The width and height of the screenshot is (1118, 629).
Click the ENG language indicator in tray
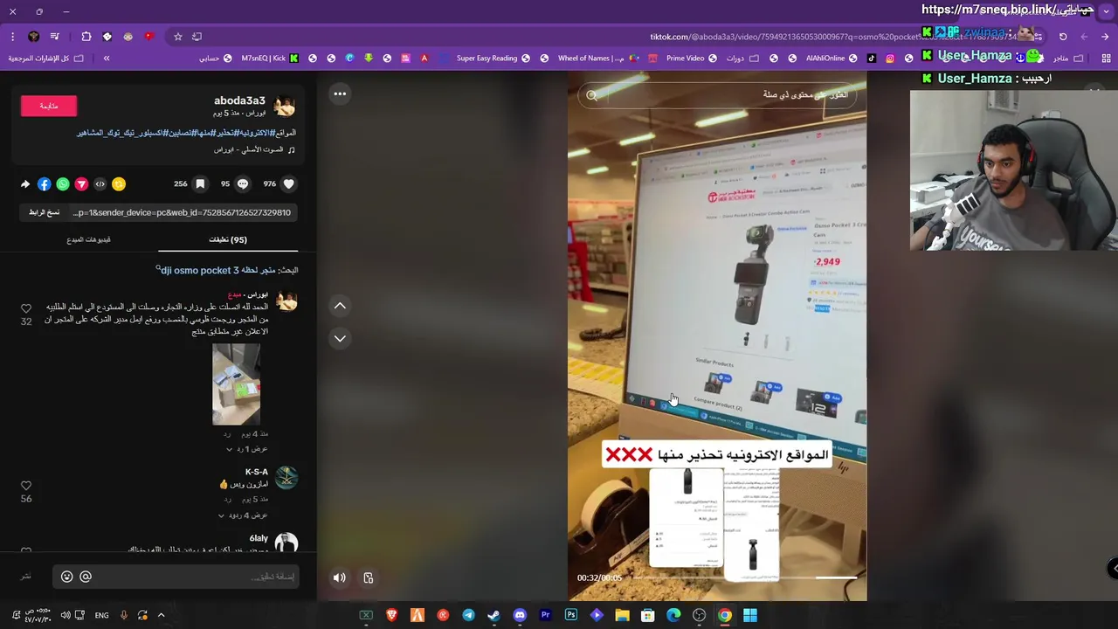pyautogui.click(x=101, y=615)
